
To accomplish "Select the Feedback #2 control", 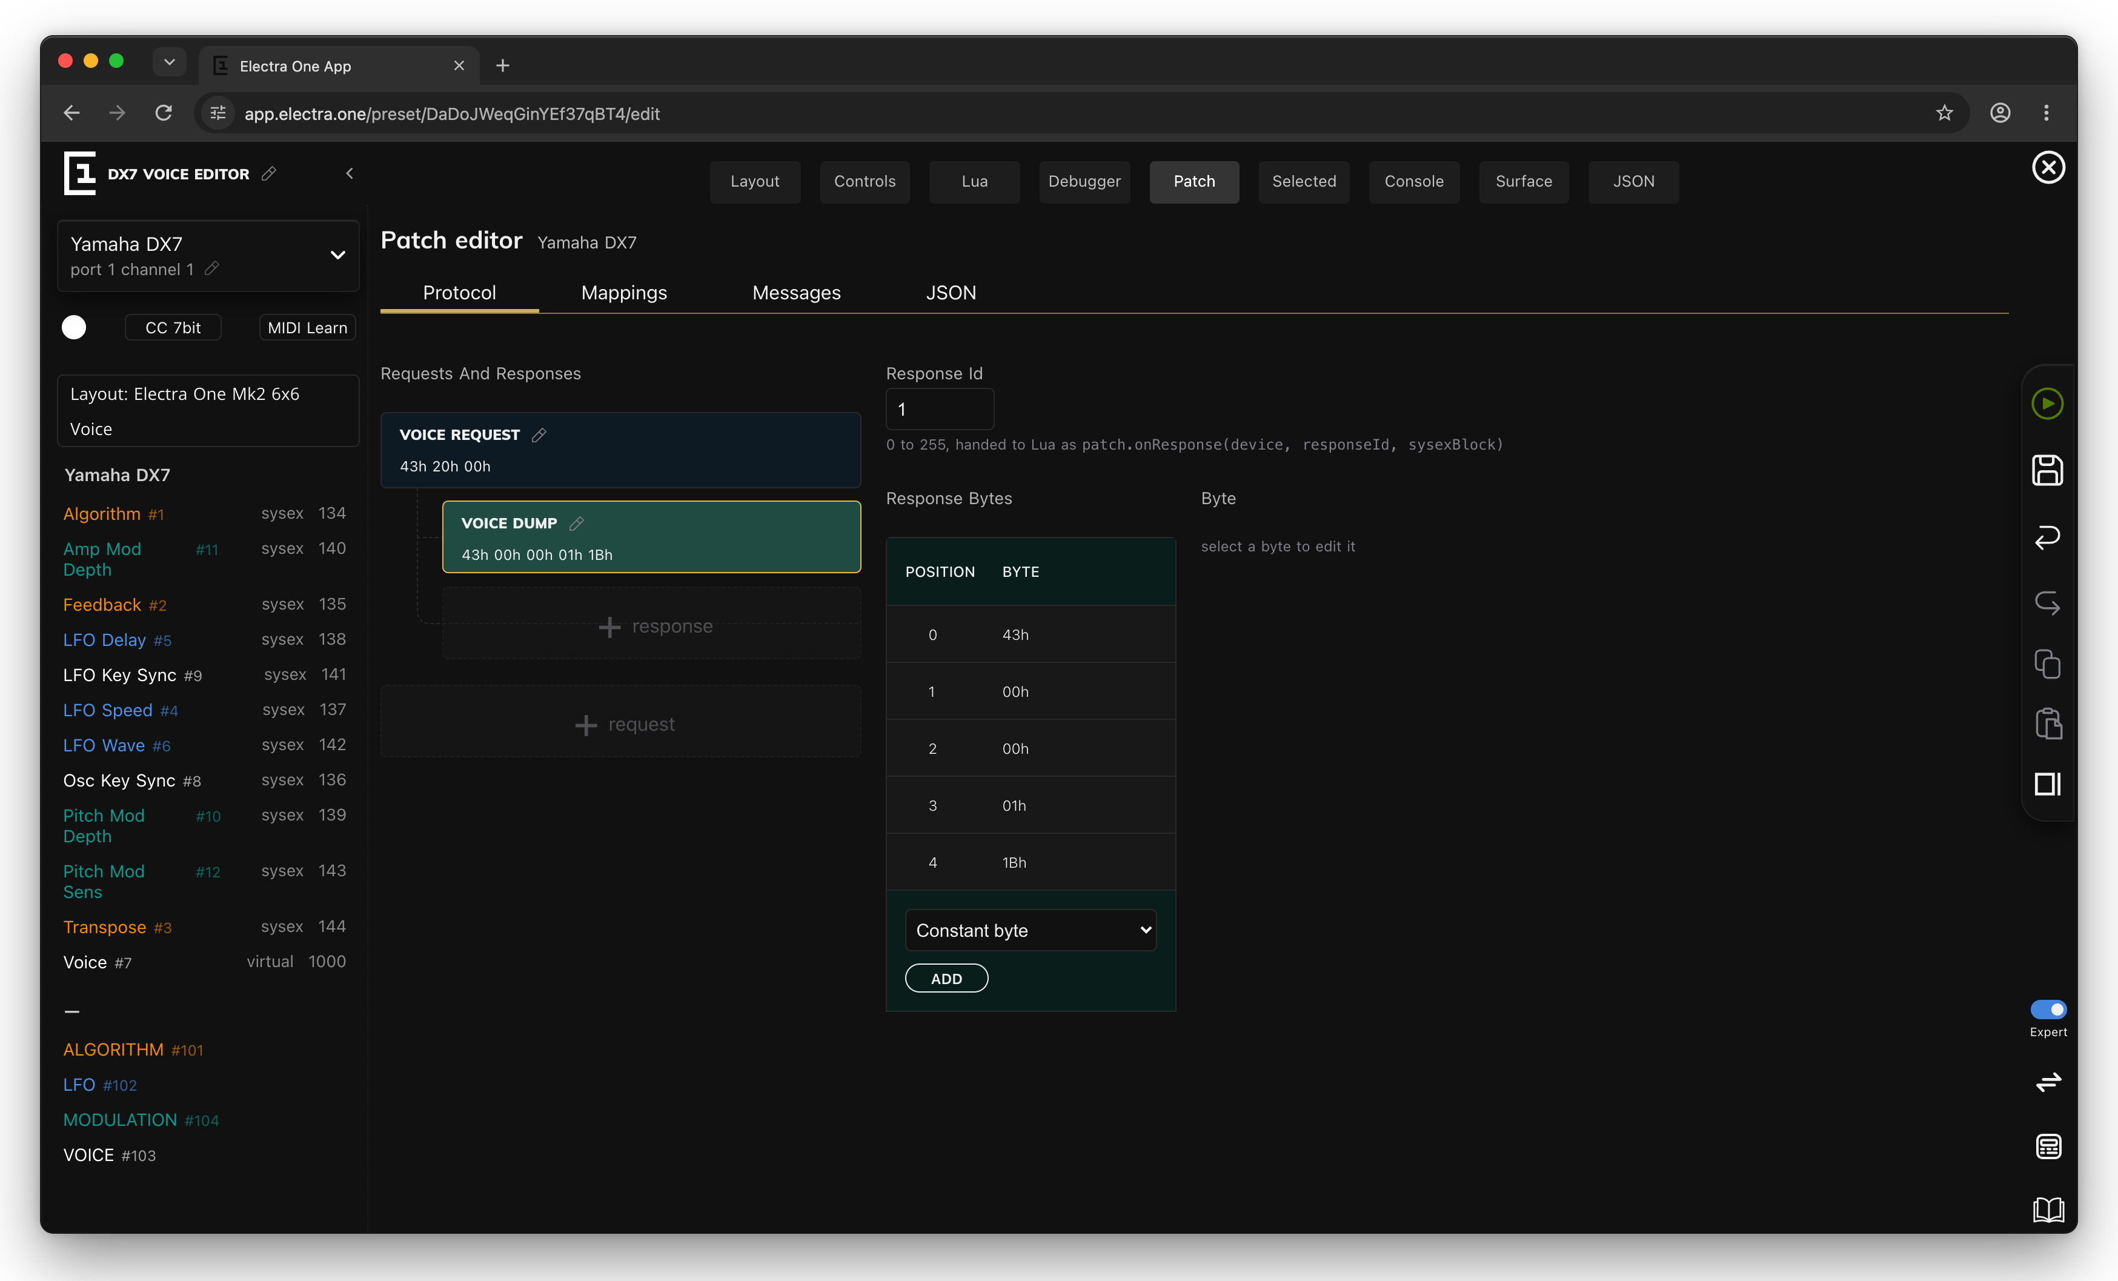I will [205, 604].
